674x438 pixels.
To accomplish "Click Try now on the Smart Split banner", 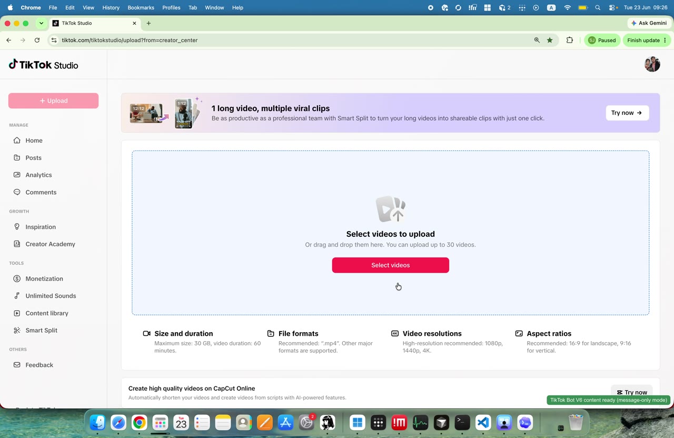I will click(627, 113).
